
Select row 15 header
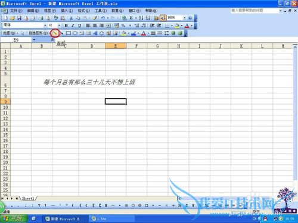5,135
